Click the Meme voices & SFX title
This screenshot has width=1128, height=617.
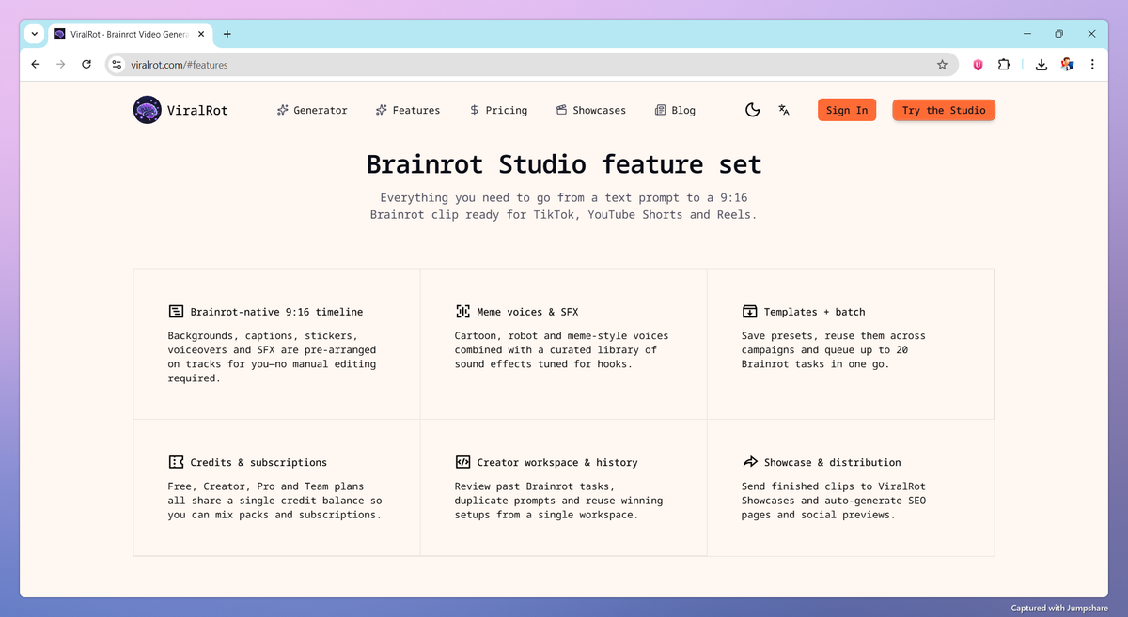click(x=527, y=312)
